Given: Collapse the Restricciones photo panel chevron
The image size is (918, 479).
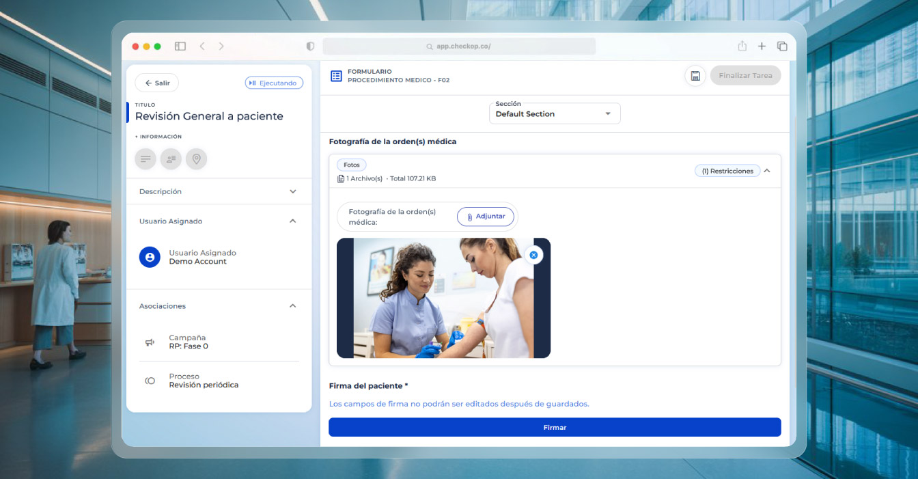Looking at the screenshot, I should tap(767, 171).
